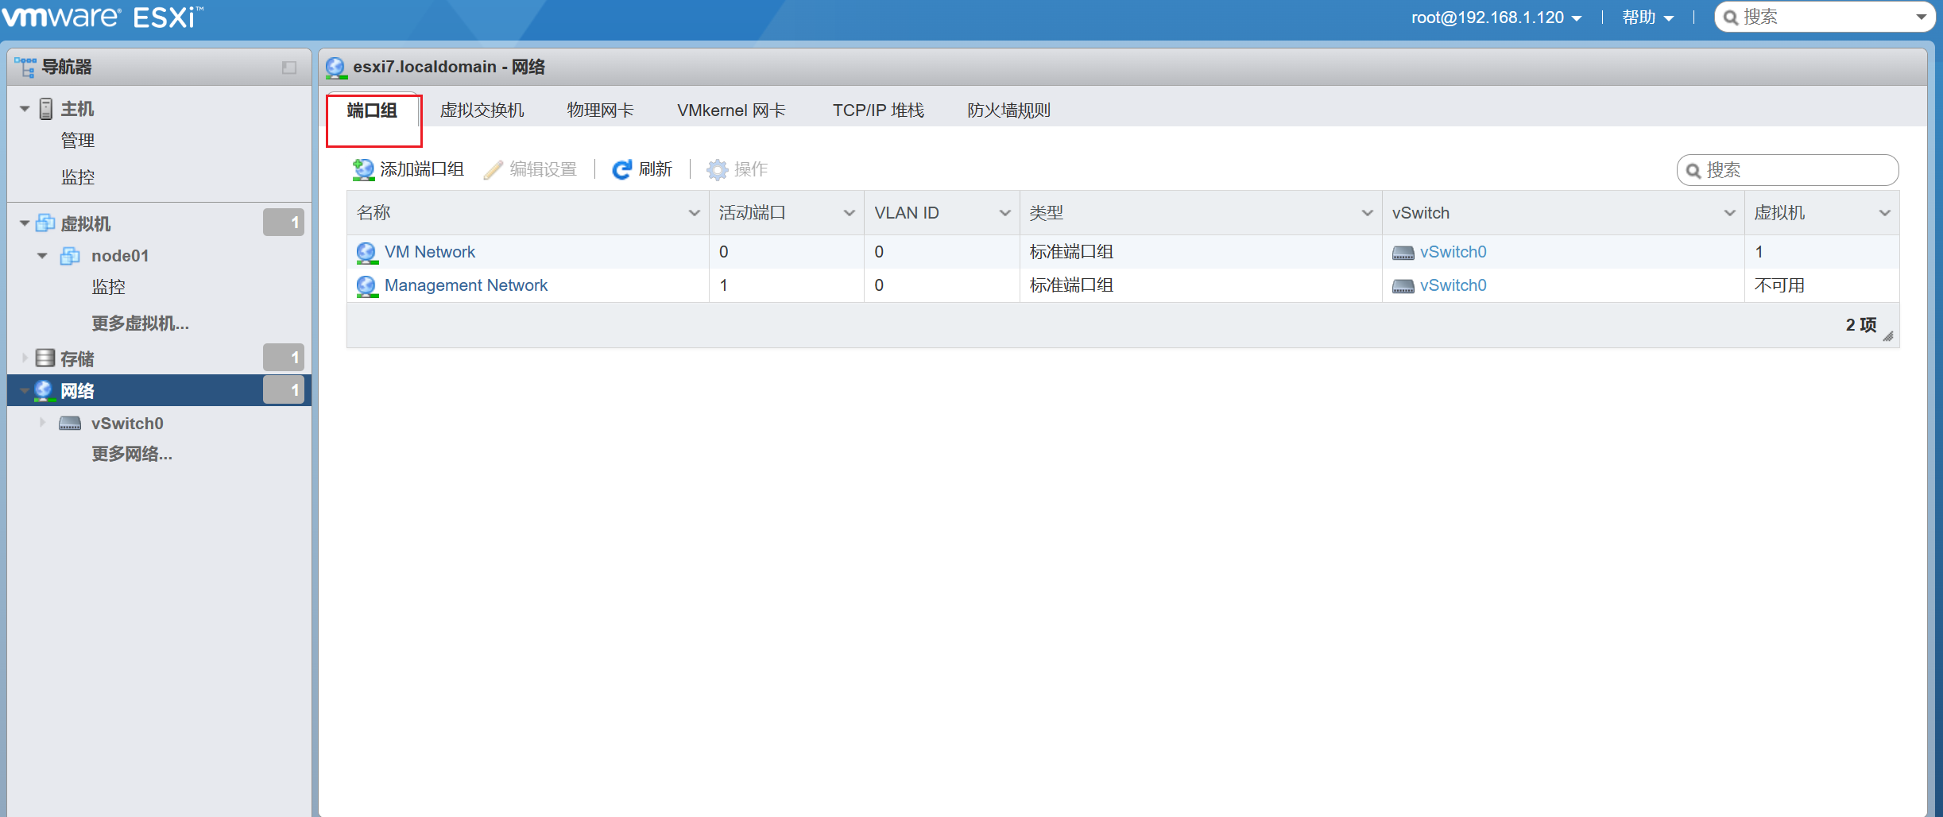1943x817 pixels.
Task: Click the 添加端口组 button
Action: (x=408, y=169)
